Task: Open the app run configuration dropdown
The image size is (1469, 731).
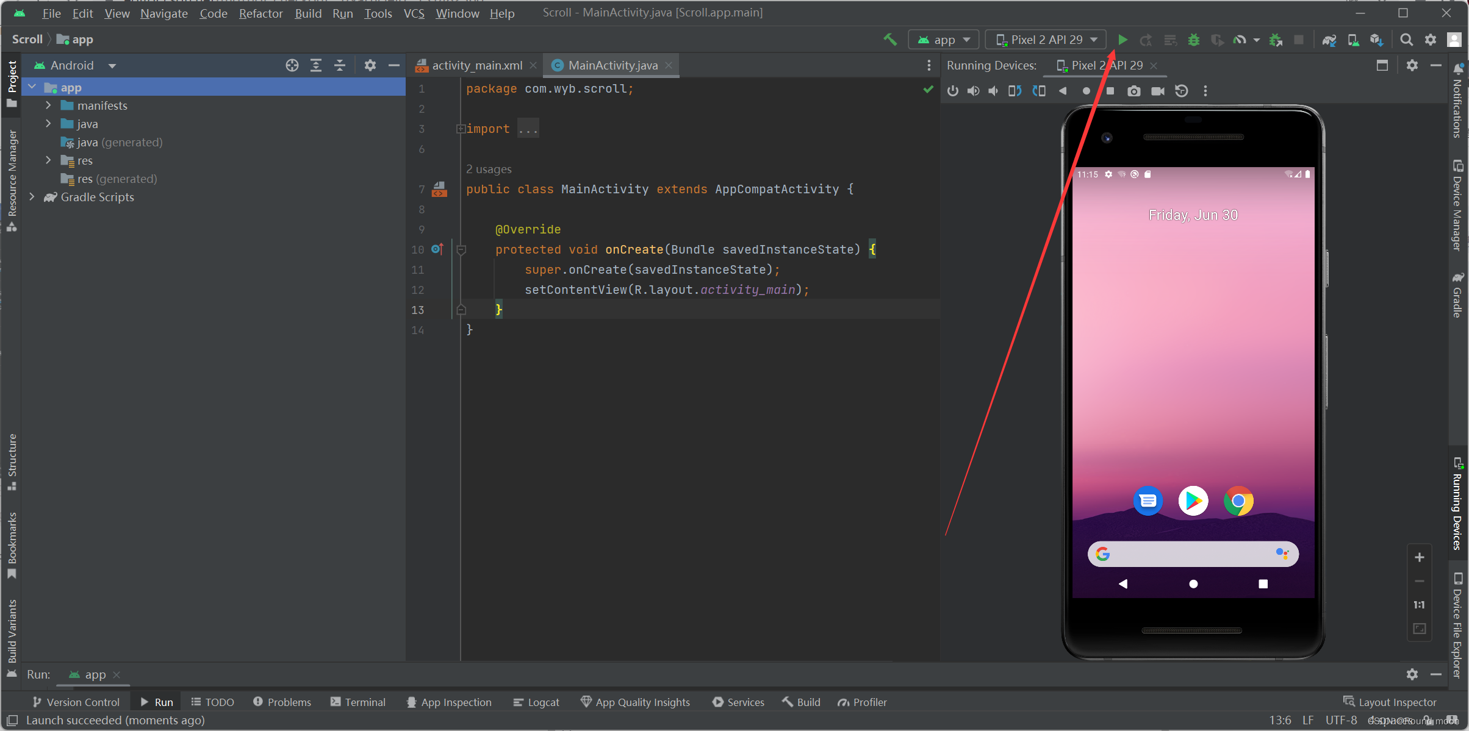Action: point(944,40)
